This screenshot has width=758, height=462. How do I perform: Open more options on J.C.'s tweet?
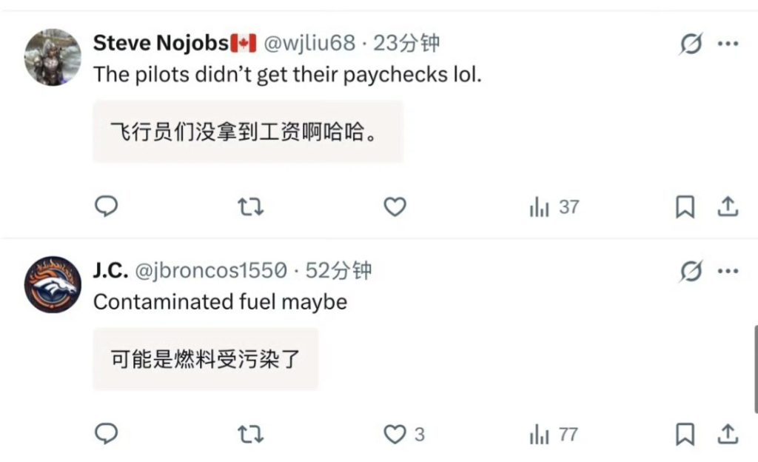[x=728, y=271]
